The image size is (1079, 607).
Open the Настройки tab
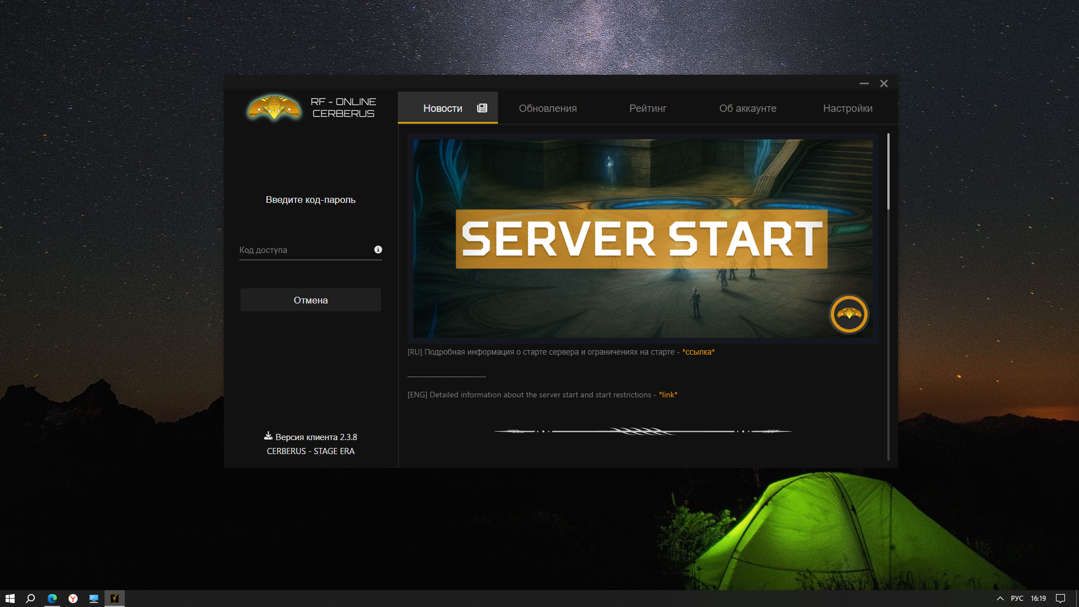[x=847, y=108]
